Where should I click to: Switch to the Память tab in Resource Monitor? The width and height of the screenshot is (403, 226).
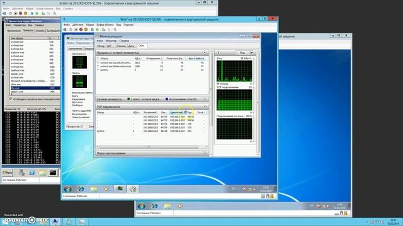pyautogui.click(x=122, y=46)
